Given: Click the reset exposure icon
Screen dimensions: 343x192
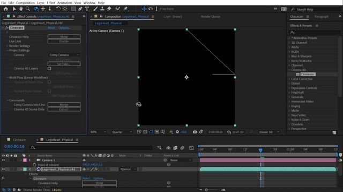Looking at the screenshot, I should click(177, 132).
